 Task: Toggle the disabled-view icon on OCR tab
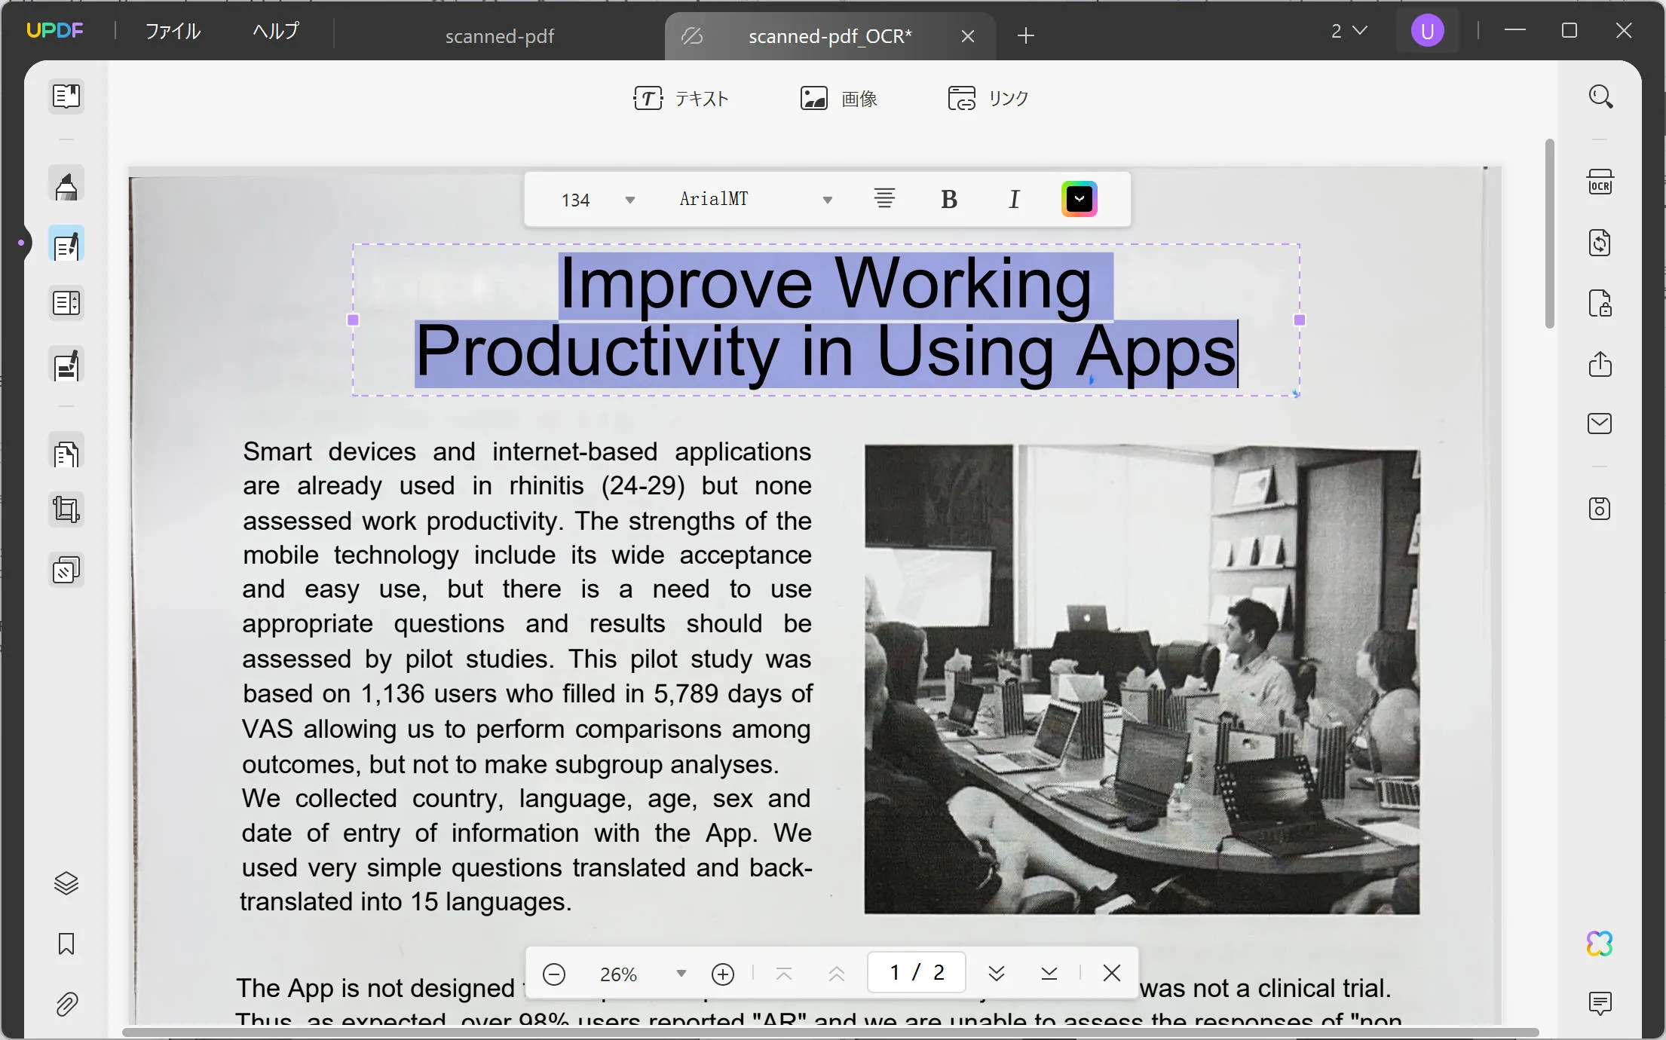[691, 36]
